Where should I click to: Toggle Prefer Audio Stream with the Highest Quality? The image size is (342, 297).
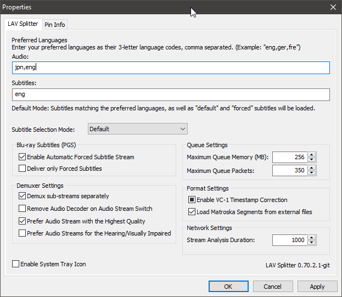coord(23,221)
